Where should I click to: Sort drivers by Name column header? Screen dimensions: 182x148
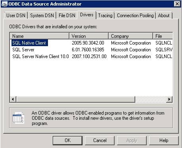tap(40, 36)
